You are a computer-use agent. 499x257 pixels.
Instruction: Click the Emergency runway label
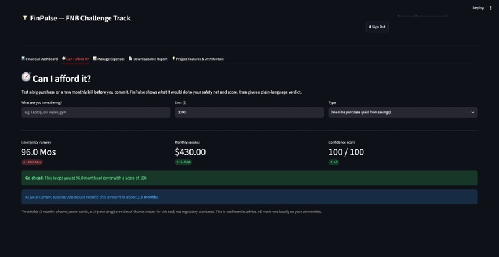(36, 142)
